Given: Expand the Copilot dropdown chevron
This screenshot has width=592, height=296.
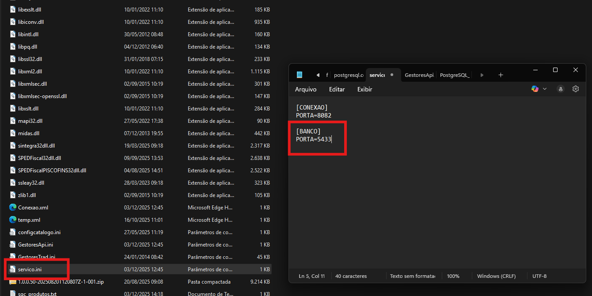Looking at the screenshot, I should [545, 89].
